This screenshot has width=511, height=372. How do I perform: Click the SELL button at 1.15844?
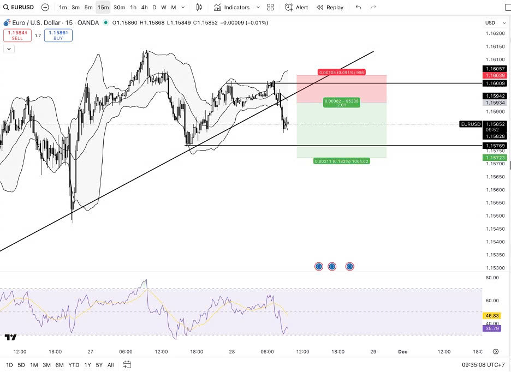[x=17, y=35]
